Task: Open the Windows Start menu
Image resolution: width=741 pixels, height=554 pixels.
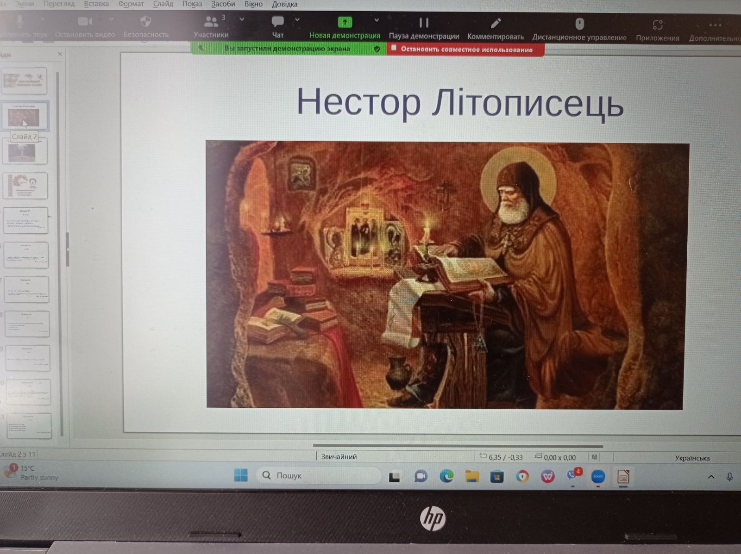Action: (241, 475)
